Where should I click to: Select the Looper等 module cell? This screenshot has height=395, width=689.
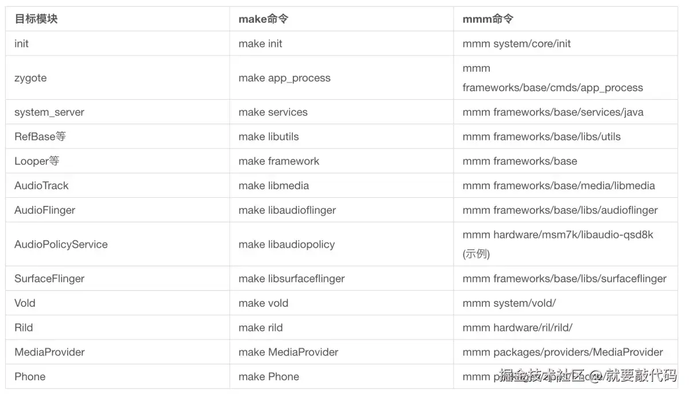click(37, 161)
